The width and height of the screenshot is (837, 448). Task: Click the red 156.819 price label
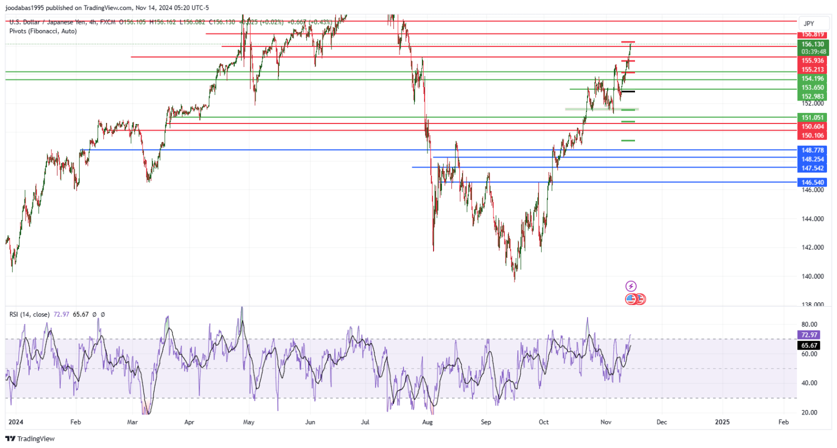coord(813,35)
